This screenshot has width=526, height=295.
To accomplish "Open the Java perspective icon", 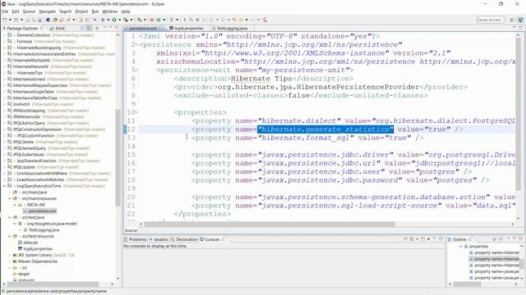I will point(520,20).
